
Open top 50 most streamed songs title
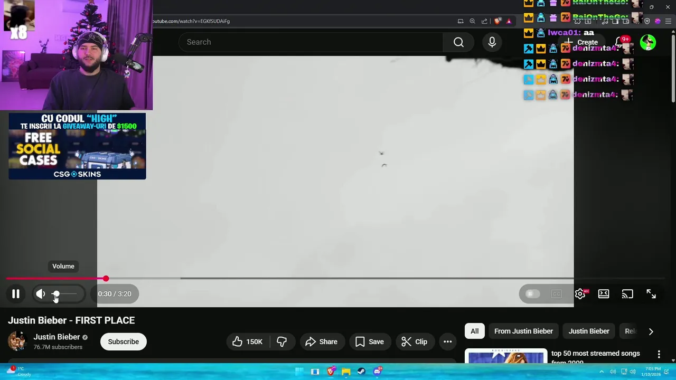[595, 357]
